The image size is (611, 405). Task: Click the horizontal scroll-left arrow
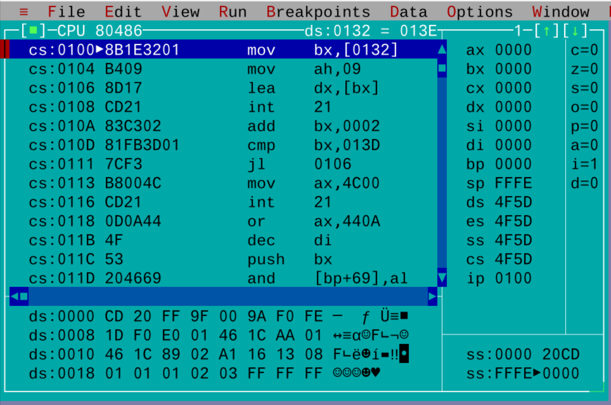click(14, 296)
